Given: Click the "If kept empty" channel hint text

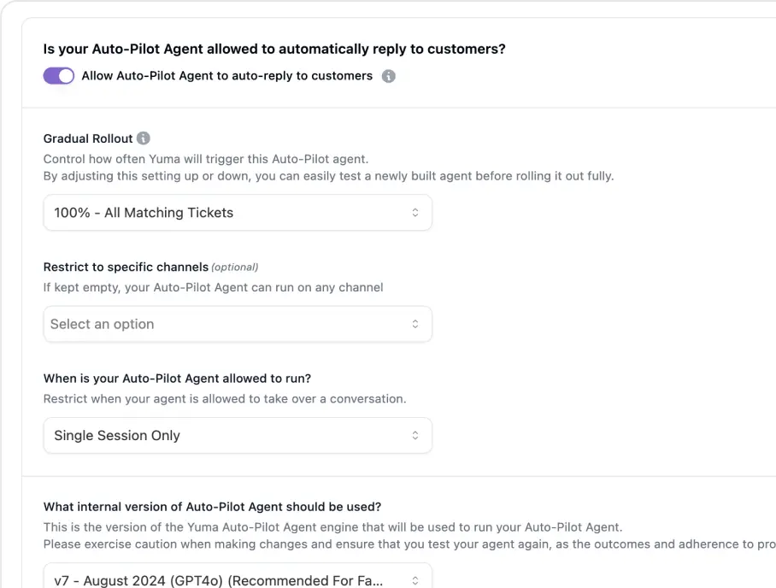Looking at the screenshot, I should point(213,287).
